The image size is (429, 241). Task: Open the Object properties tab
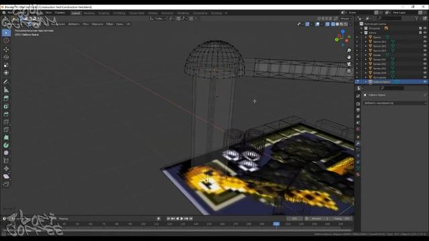358,137
